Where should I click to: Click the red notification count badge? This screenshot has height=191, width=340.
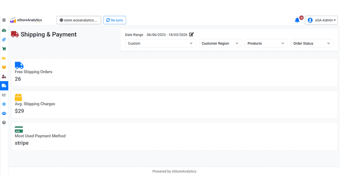pos(301,18)
